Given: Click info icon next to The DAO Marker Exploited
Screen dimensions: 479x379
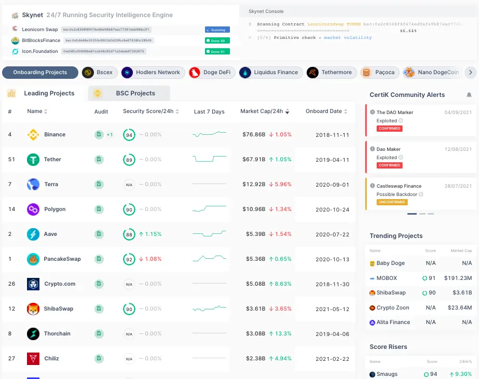Looking at the screenshot, I should coord(401,120).
